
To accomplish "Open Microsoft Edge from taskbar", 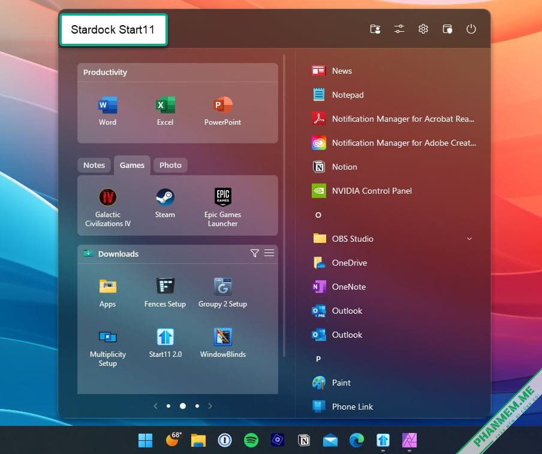I will (357, 440).
